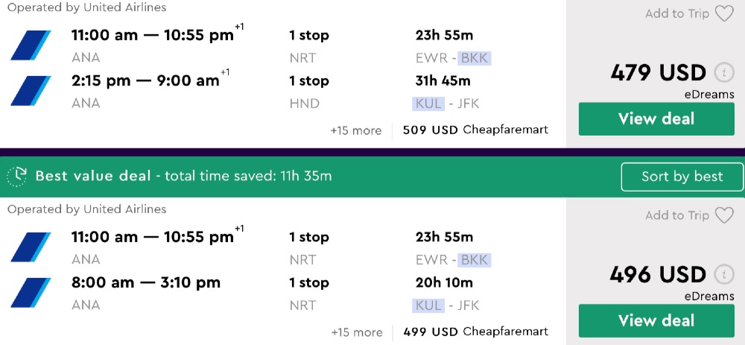Click the ANA logo for the 8:00 am flight
The height and width of the screenshot is (345, 745).
(x=31, y=292)
